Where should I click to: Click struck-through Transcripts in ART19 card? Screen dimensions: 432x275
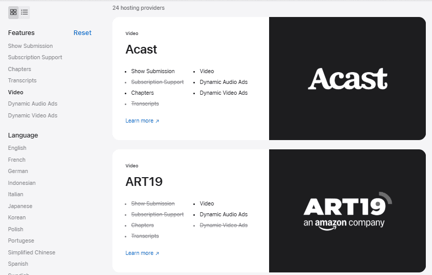(x=145, y=236)
